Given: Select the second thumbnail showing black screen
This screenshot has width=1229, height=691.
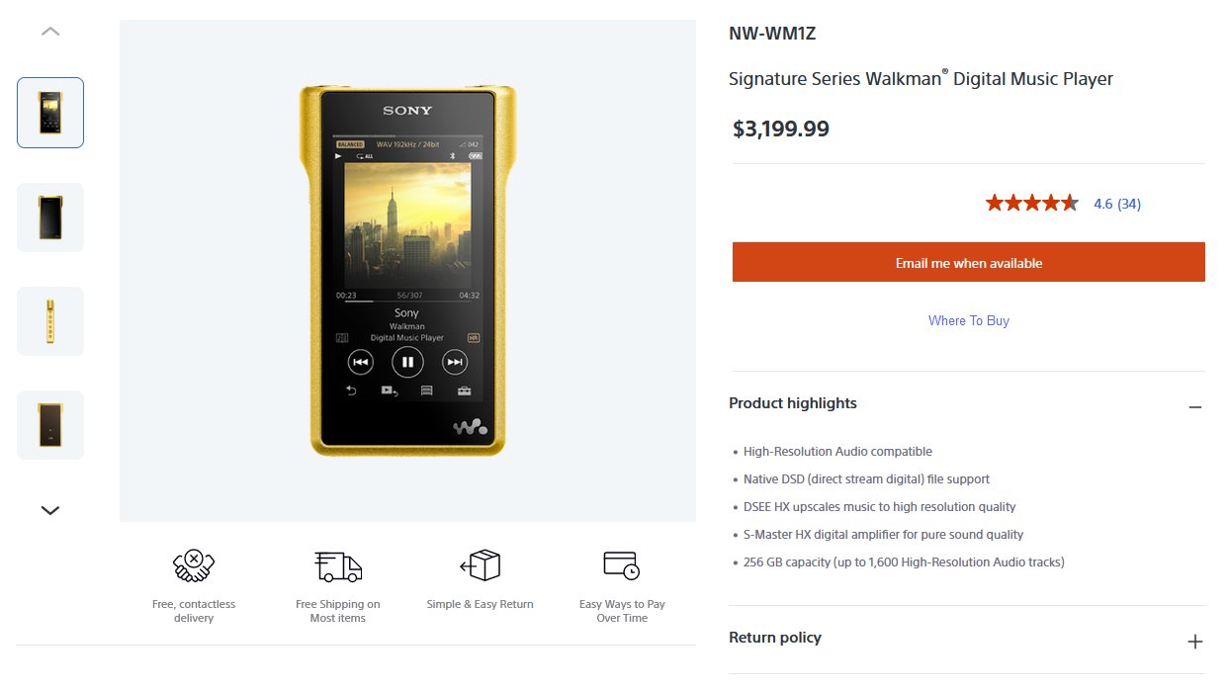Looking at the screenshot, I should point(50,217).
